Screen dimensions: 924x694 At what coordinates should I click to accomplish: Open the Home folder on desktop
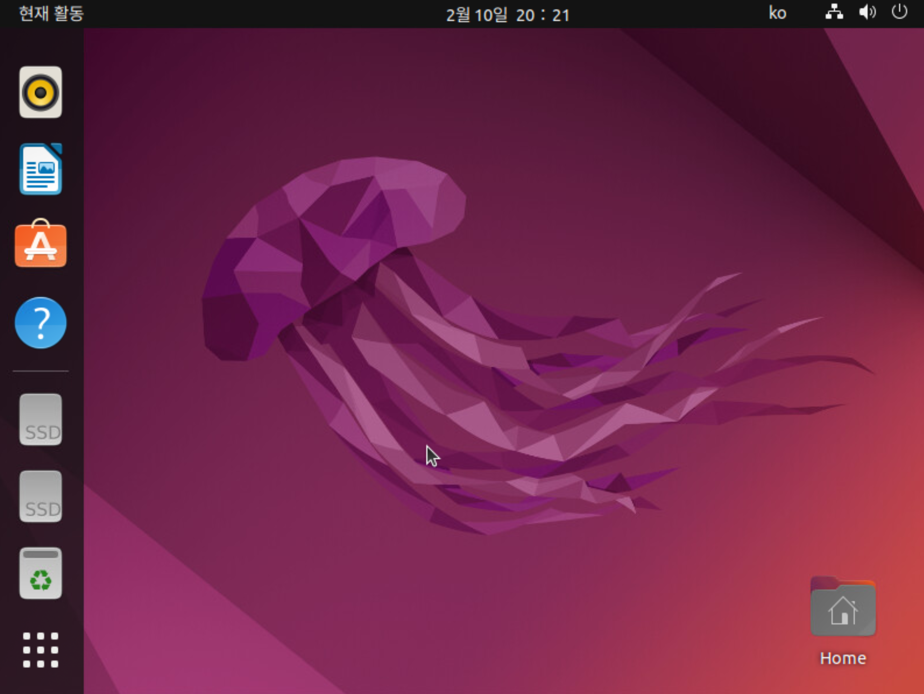(843, 621)
